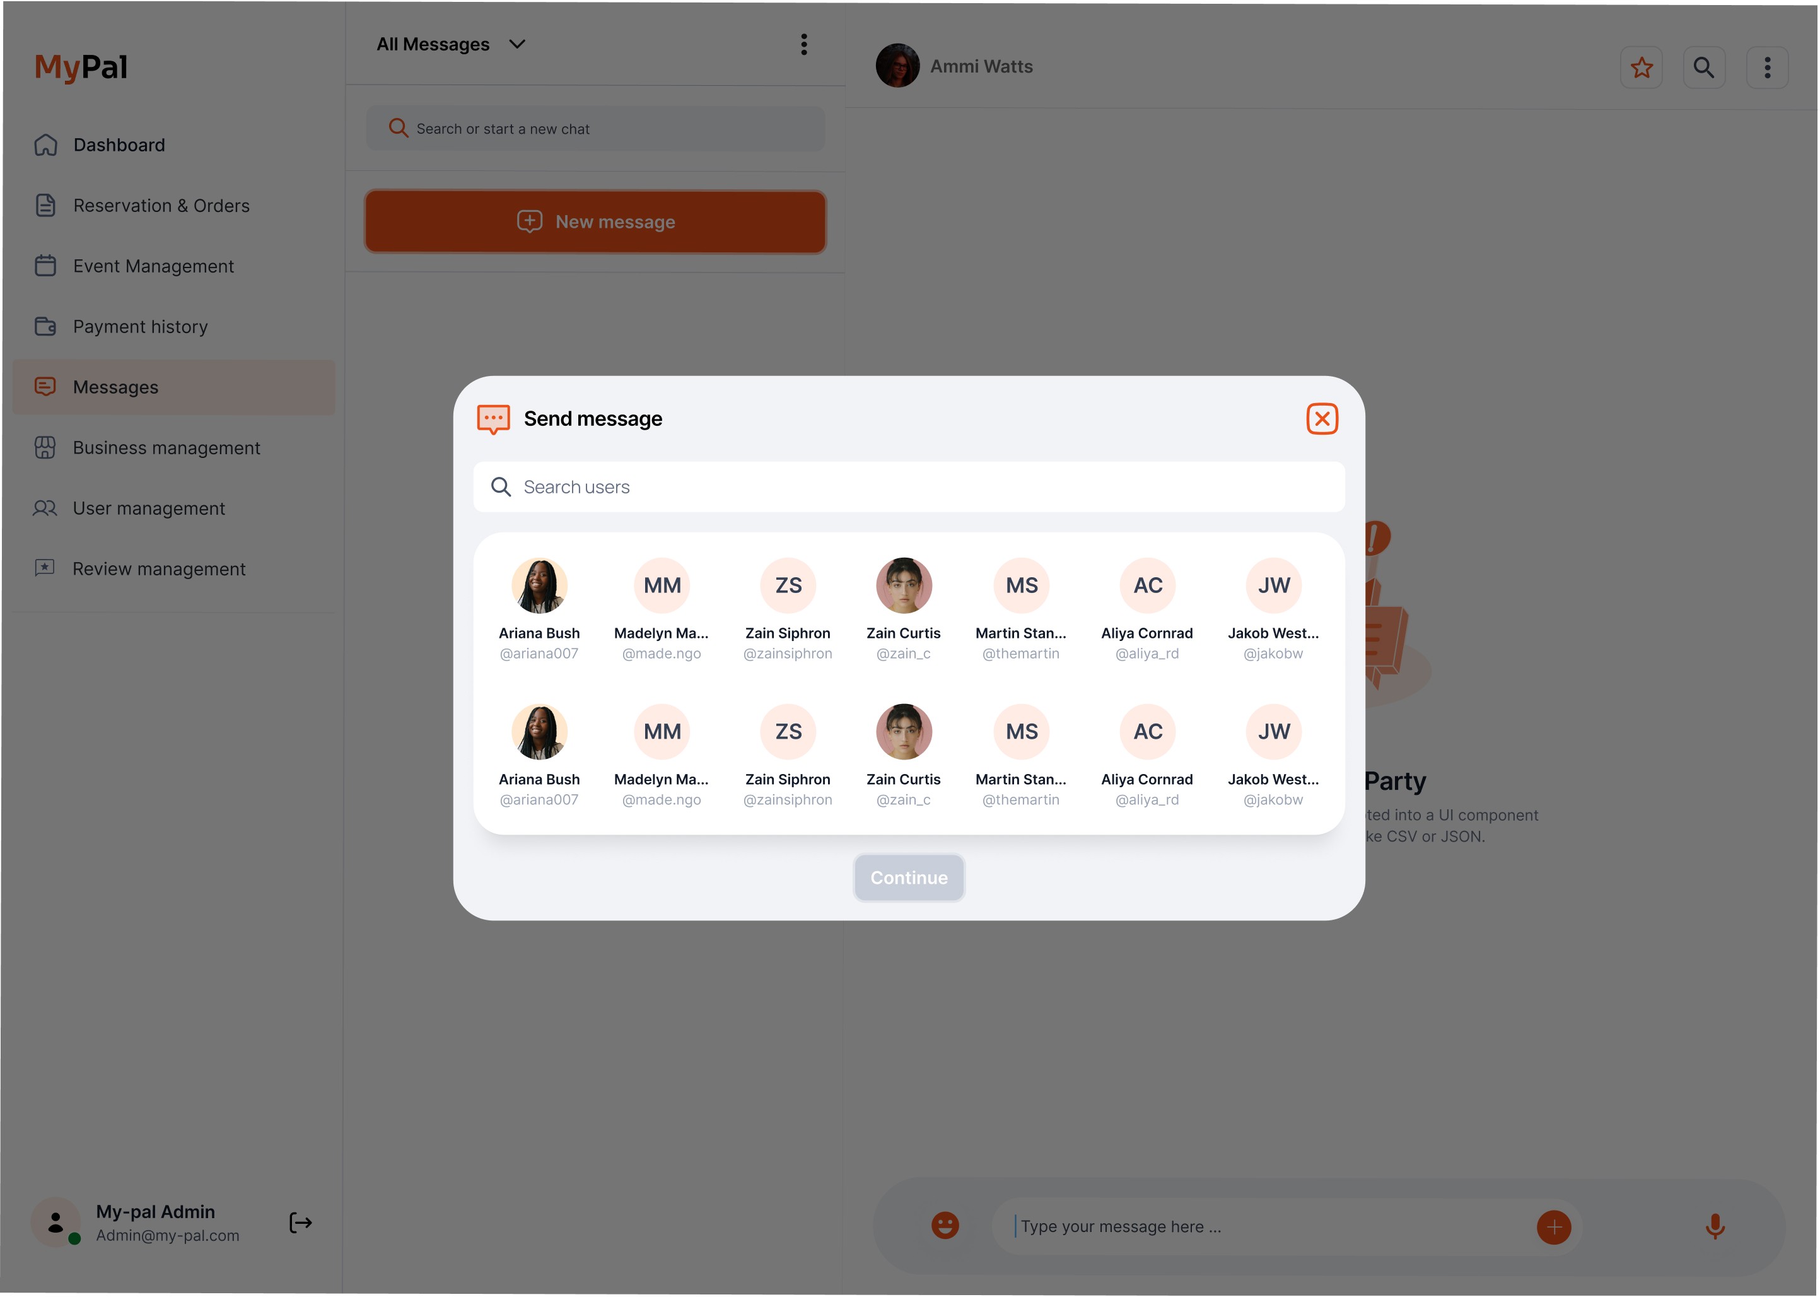Click the Type your message field
Viewport: 1820px width, 1297px height.
pyautogui.click(x=1269, y=1227)
